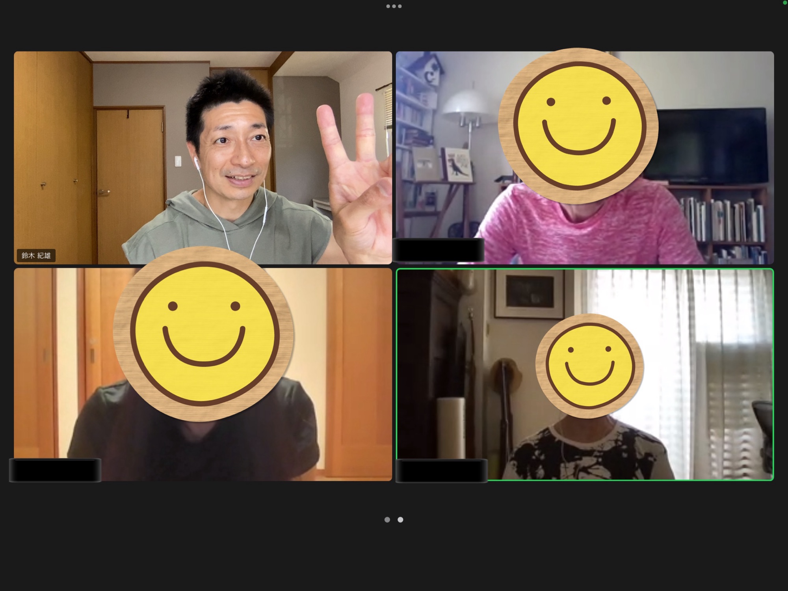
Task: Tap the redacted name label in the bottom-left tile
Action: pyautogui.click(x=55, y=470)
